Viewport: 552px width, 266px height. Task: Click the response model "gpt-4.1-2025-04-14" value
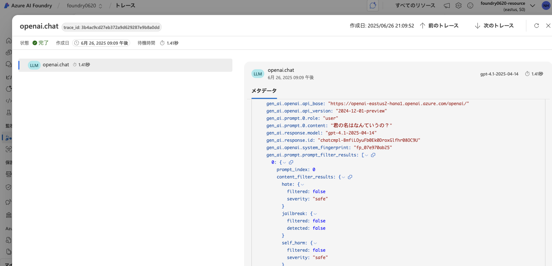tap(351, 133)
